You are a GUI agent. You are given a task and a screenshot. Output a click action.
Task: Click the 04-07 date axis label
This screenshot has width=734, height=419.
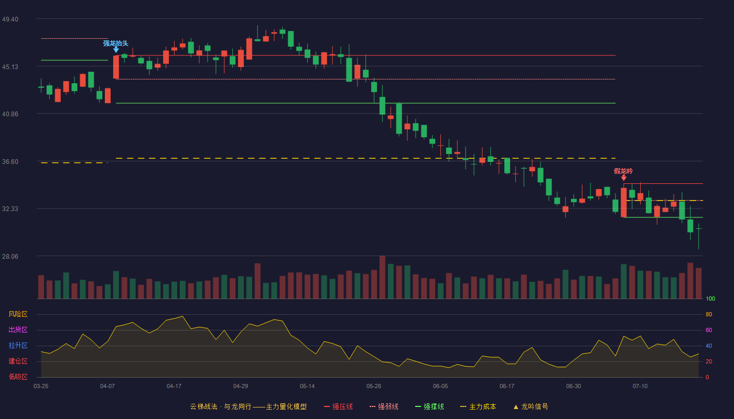(107, 386)
